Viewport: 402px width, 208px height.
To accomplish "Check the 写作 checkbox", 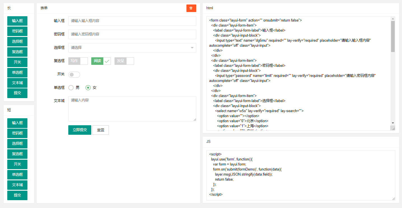I will tap(78, 61).
